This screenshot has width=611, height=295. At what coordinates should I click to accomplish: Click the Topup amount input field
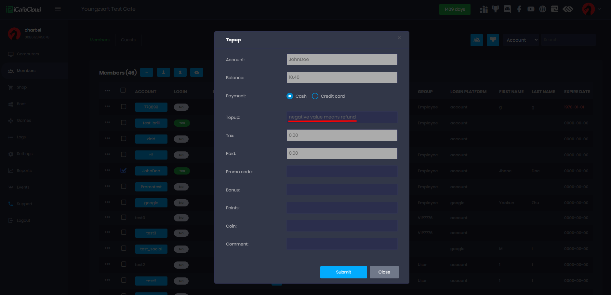(x=342, y=117)
